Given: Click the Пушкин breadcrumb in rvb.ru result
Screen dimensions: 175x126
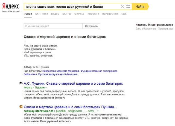Looking at the screenshot, I should tap(40, 88).
